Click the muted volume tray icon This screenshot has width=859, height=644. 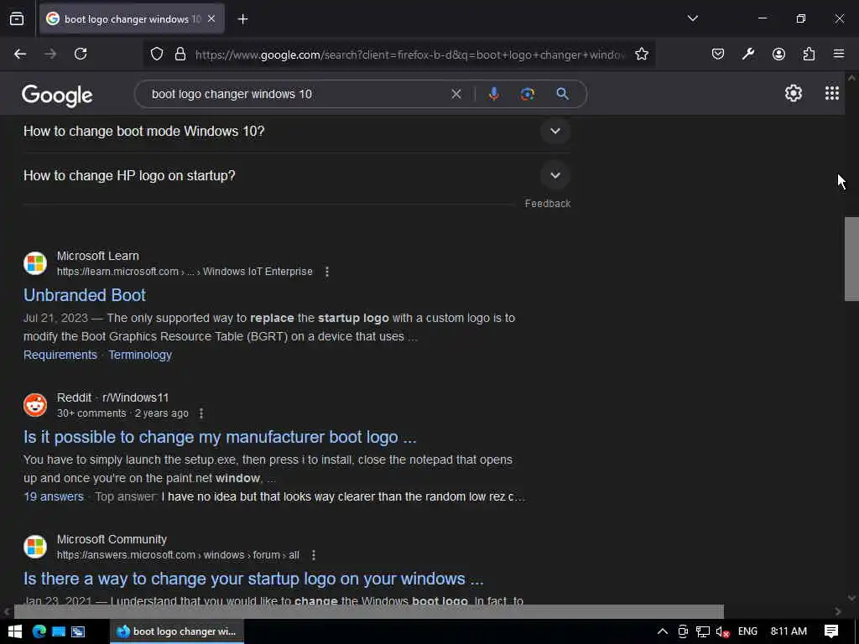pos(722,631)
